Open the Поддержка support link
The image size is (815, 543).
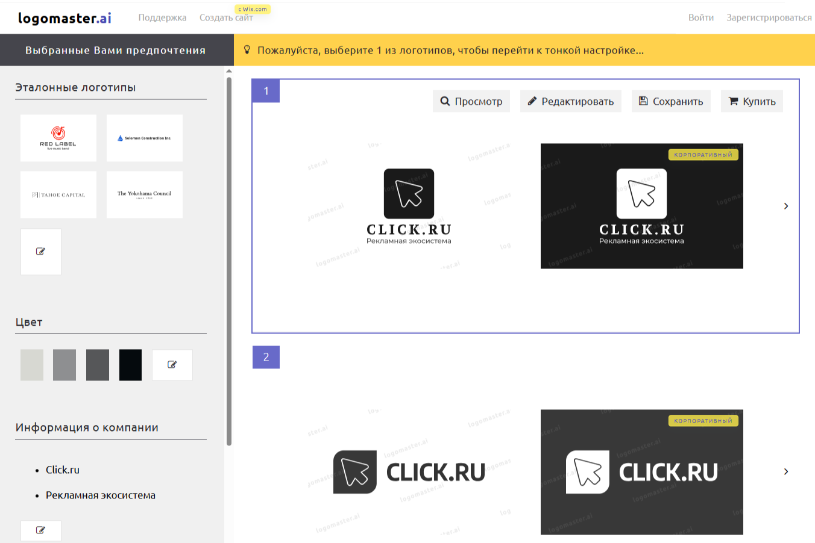162,17
